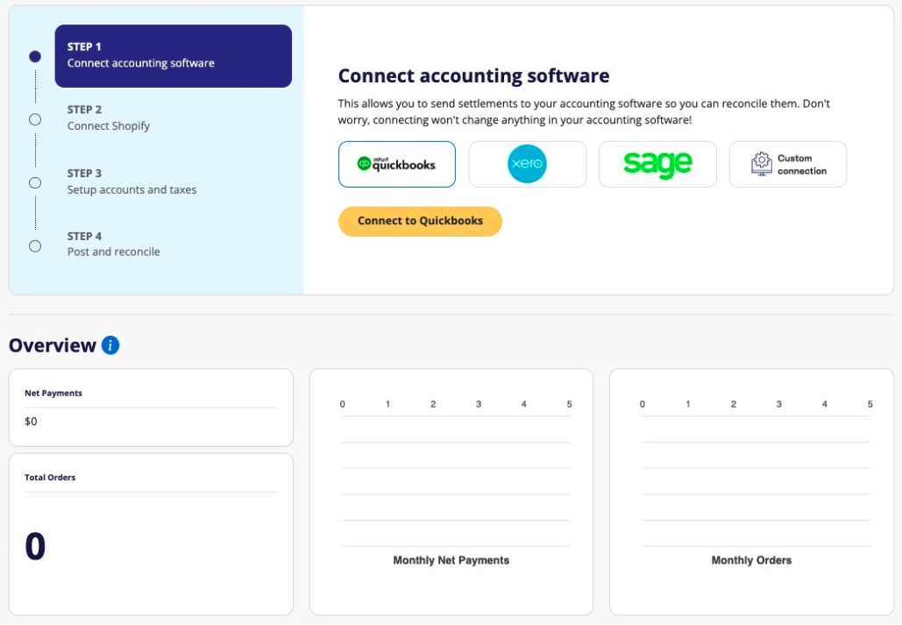Click the Connect accounting software heading

tap(473, 76)
